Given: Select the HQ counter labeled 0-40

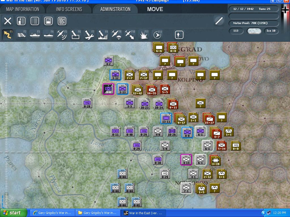Looking at the screenshot, I should [129, 132].
